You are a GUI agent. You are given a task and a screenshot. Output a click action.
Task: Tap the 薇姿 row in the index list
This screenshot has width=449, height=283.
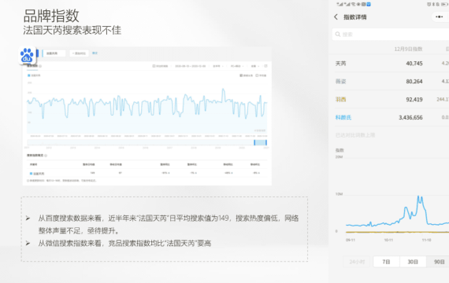tap(391, 82)
